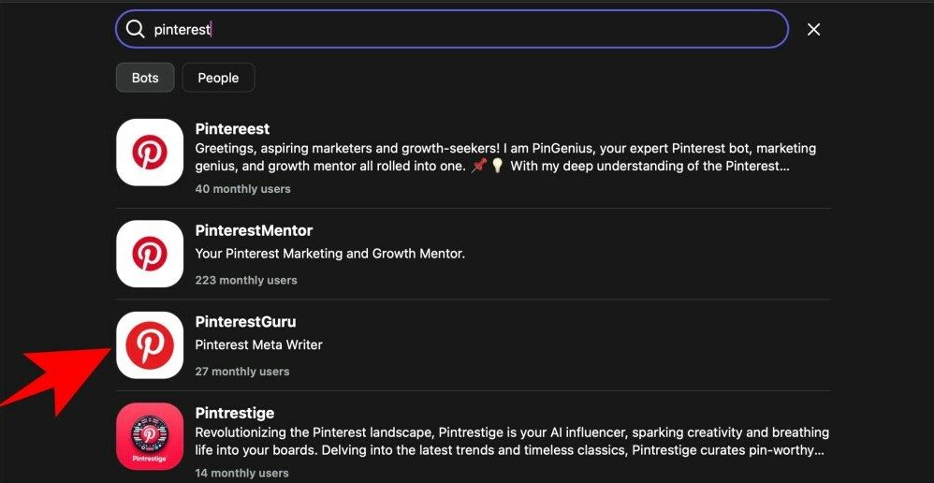Switch to the Bots tab
Image resolution: width=934 pixels, height=483 pixels.
pos(145,78)
